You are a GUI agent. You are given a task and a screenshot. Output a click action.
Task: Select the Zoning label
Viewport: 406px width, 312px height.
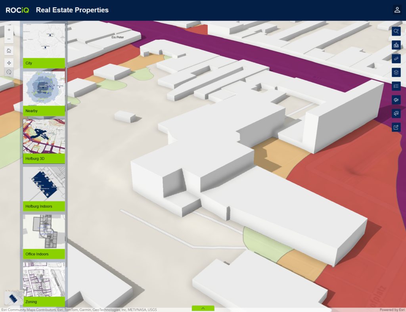(x=31, y=302)
